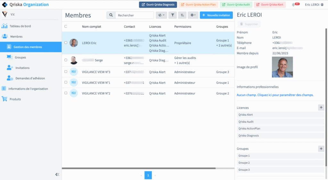This screenshot has height=180, width=328.
Task: Click the Invitations person-plus icon
Action: click(10, 68)
